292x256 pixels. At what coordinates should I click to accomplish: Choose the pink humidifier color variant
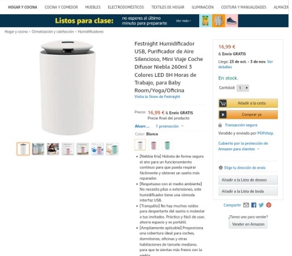(154, 145)
